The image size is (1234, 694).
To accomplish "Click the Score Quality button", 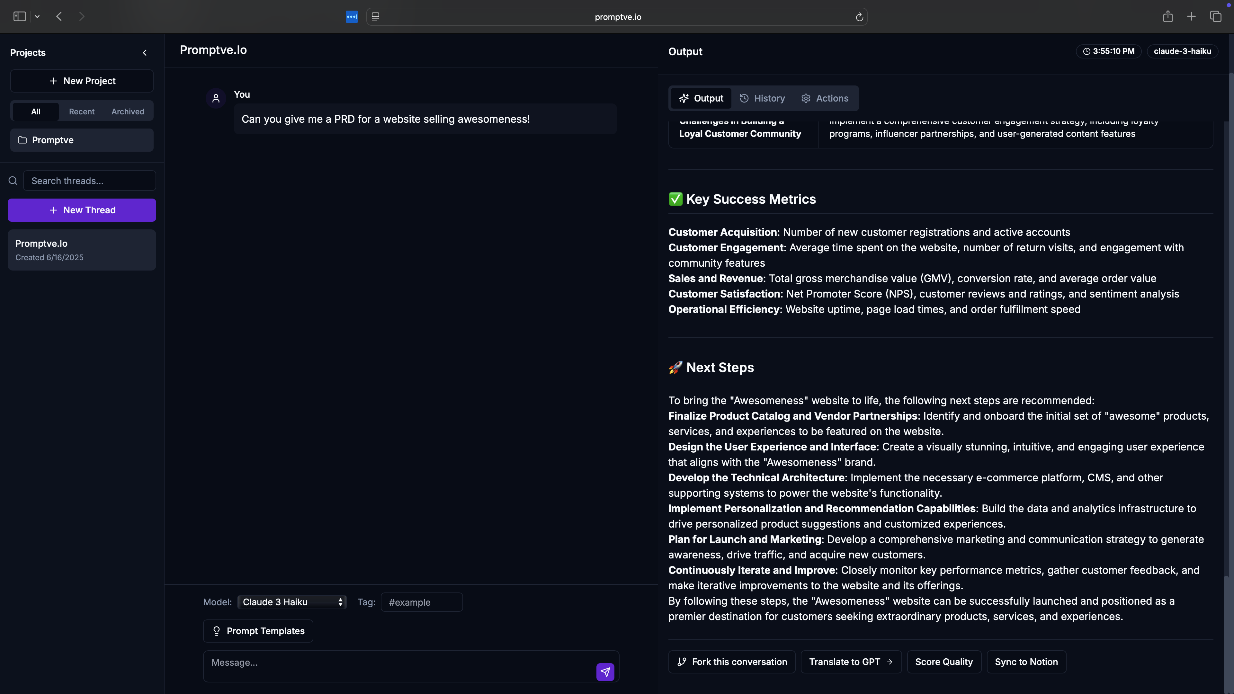I will pyautogui.click(x=944, y=662).
